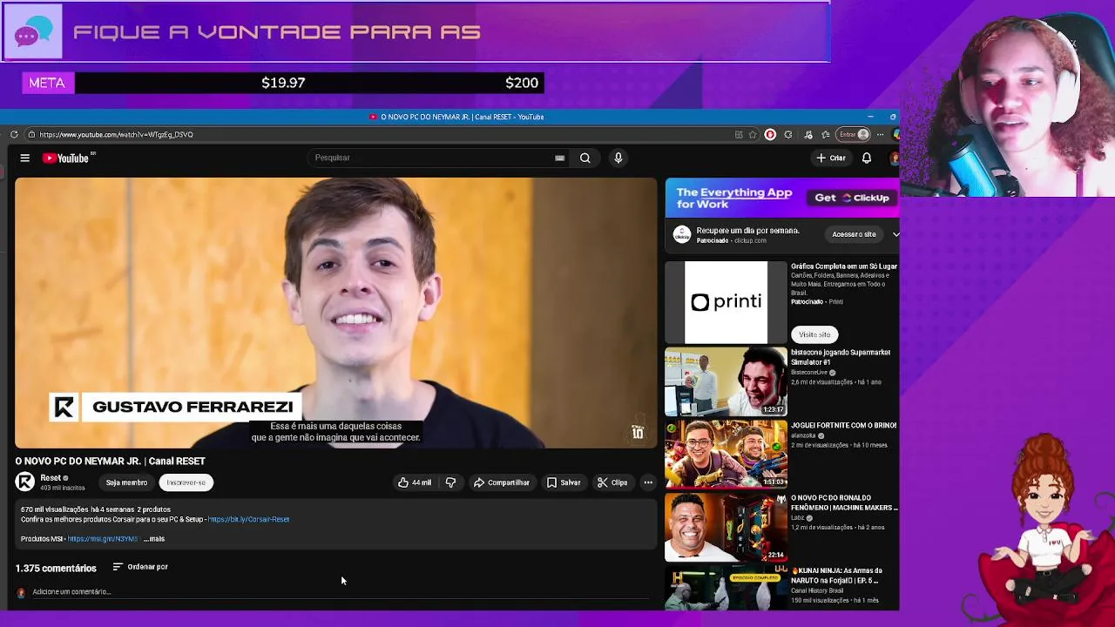Click video title O NOVO PC DO NEYMAR JR.
1115x627 pixels.
tap(110, 461)
